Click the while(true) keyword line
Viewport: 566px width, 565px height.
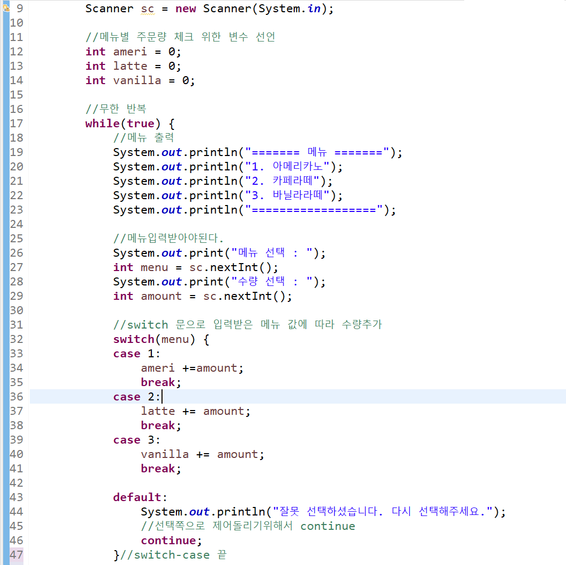point(130,124)
